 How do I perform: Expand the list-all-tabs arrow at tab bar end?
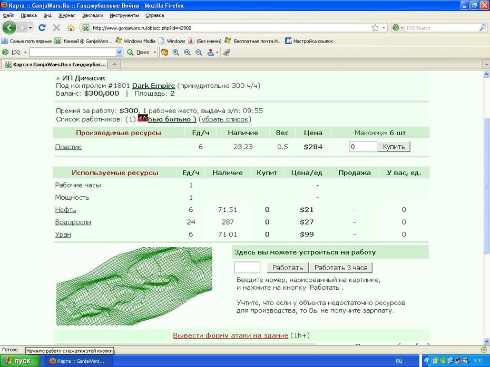(x=486, y=65)
